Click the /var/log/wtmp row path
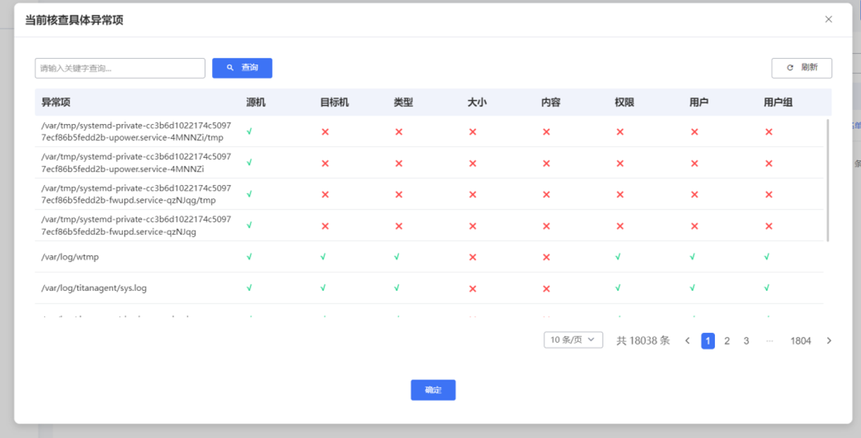861x438 pixels. 70,257
